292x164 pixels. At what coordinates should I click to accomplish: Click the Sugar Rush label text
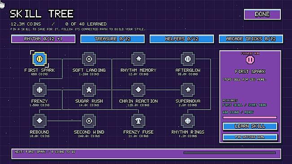tap(89, 101)
